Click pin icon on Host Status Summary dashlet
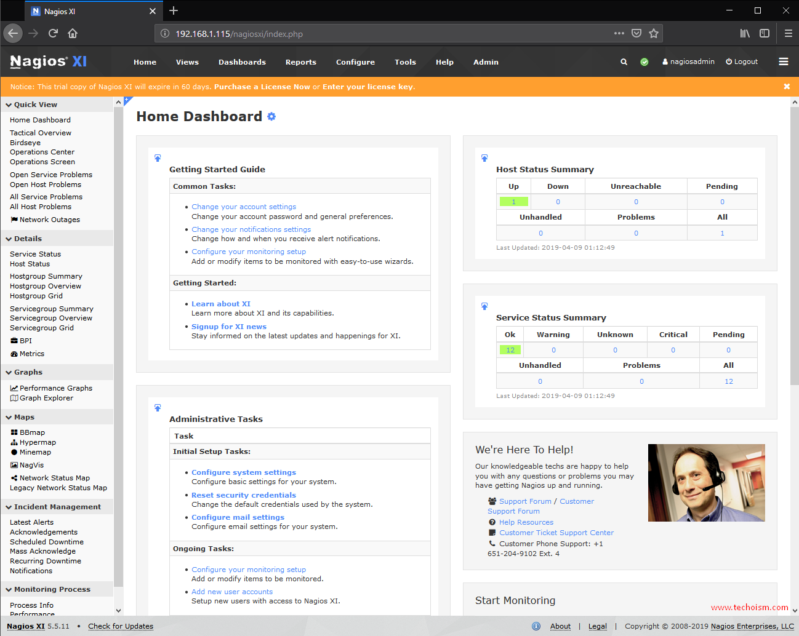This screenshot has width=799, height=636. coord(484,158)
